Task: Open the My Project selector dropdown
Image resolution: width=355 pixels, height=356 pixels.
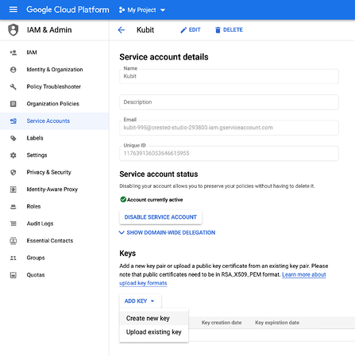Action: (142, 10)
